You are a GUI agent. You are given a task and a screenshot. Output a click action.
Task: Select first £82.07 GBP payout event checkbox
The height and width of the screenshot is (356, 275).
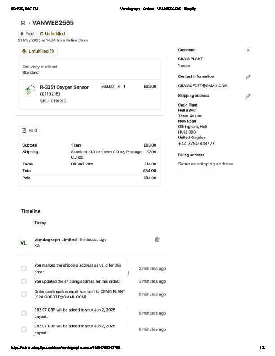pyautogui.click(x=23, y=313)
